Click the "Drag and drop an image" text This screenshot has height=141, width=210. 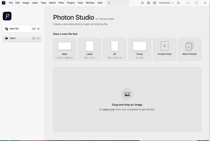point(127,105)
